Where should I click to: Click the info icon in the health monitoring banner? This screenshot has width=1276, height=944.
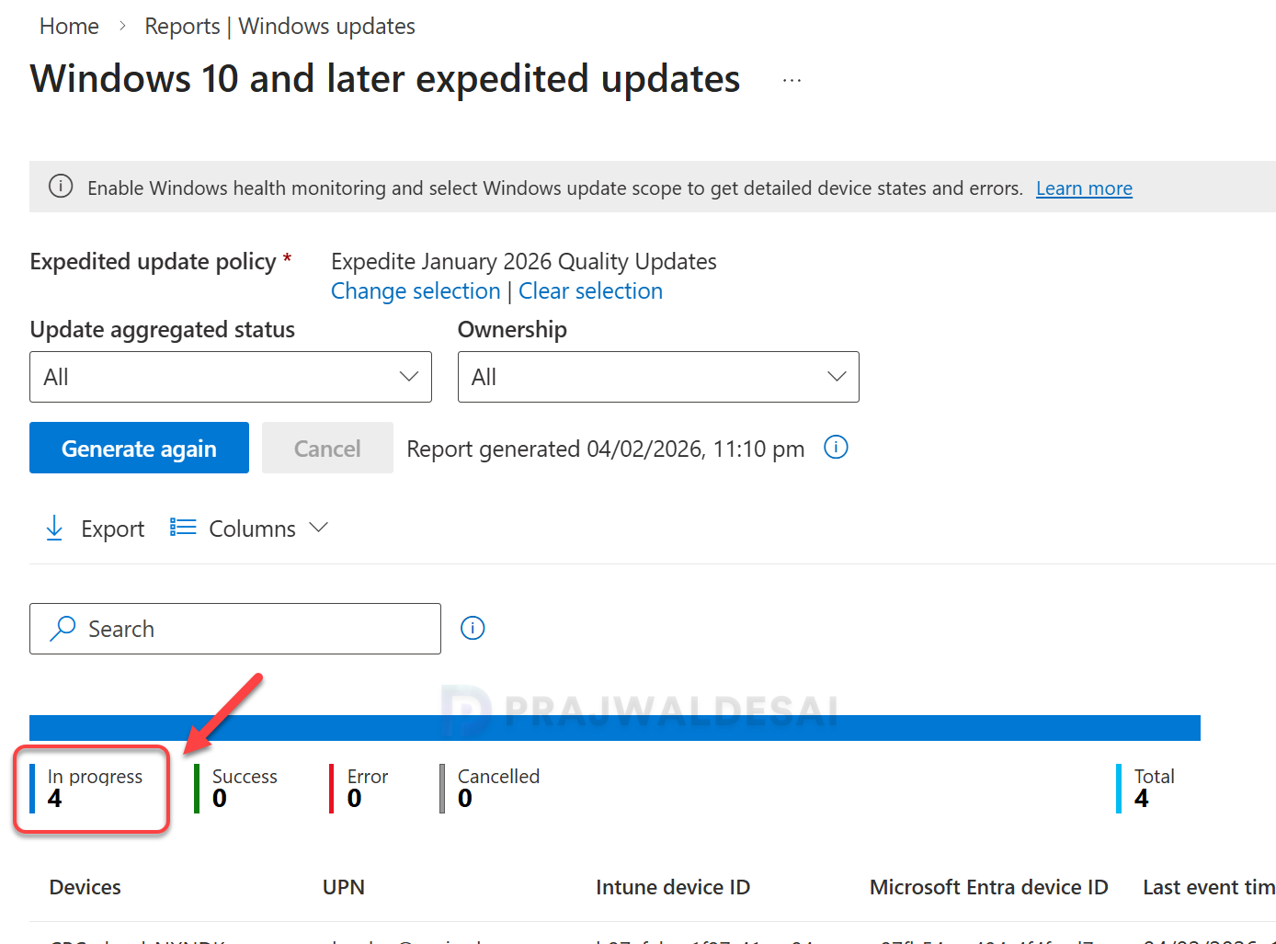61,187
